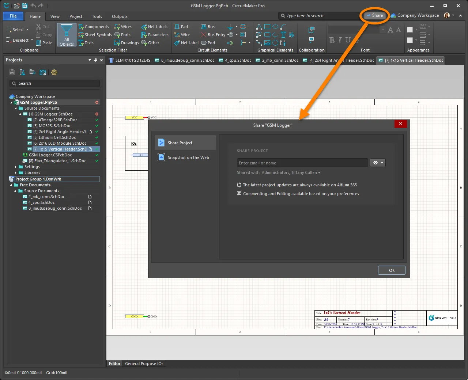468x380 pixels.
Task: Place a text string from Graphical Elements
Action: tap(283, 35)
